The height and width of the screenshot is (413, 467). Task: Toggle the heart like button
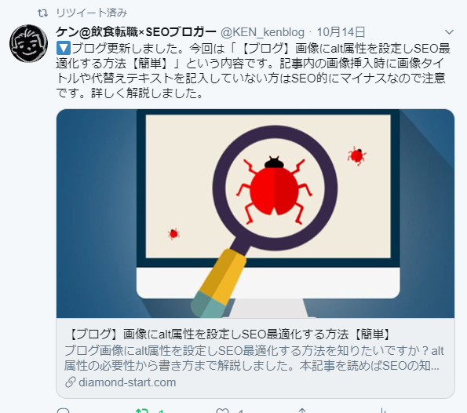coord(222,411)
